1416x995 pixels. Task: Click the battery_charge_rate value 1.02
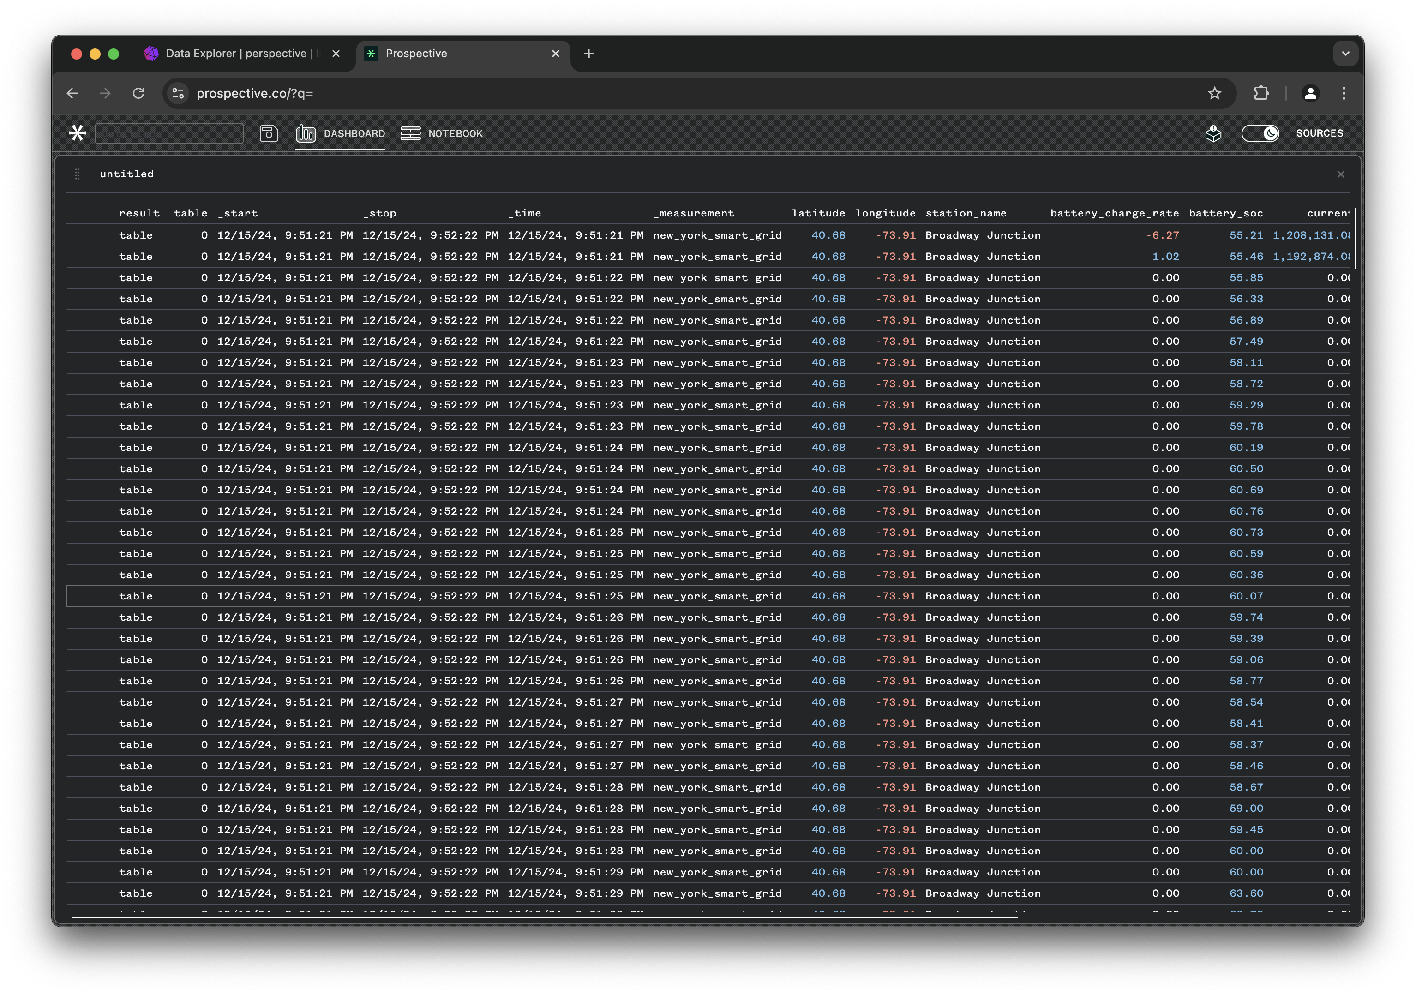(1165, 257)
